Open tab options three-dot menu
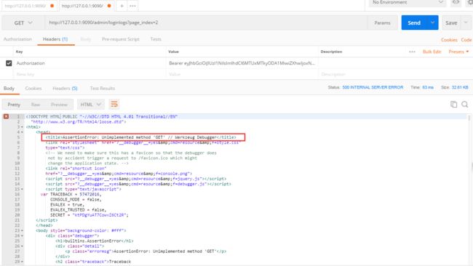The image size is (473, 266). [x=132, y=6]
